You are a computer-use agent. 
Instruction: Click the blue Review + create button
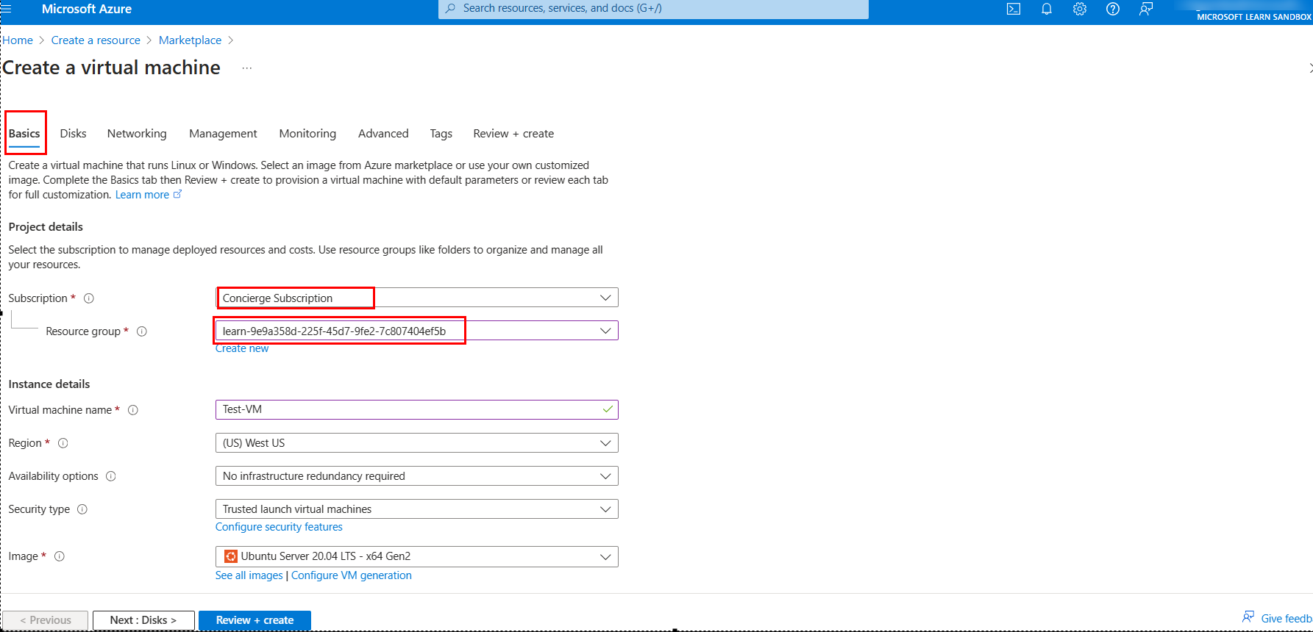[255, 620]
